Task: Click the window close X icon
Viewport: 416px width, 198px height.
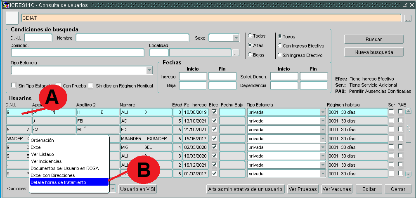Action: tap(411, 5)
